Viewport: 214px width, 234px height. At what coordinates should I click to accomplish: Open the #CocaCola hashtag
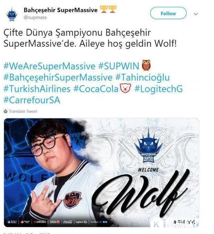(96, 89)
